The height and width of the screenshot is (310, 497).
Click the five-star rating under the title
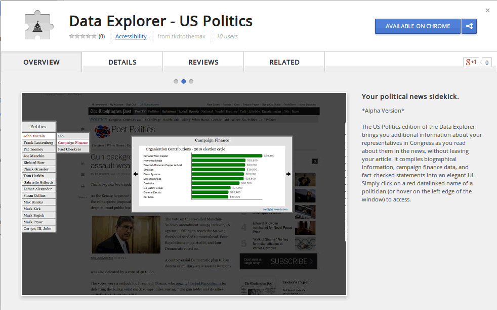coord(82,36)
